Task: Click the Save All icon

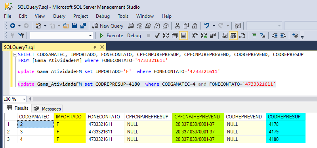Action: [83, 26]
